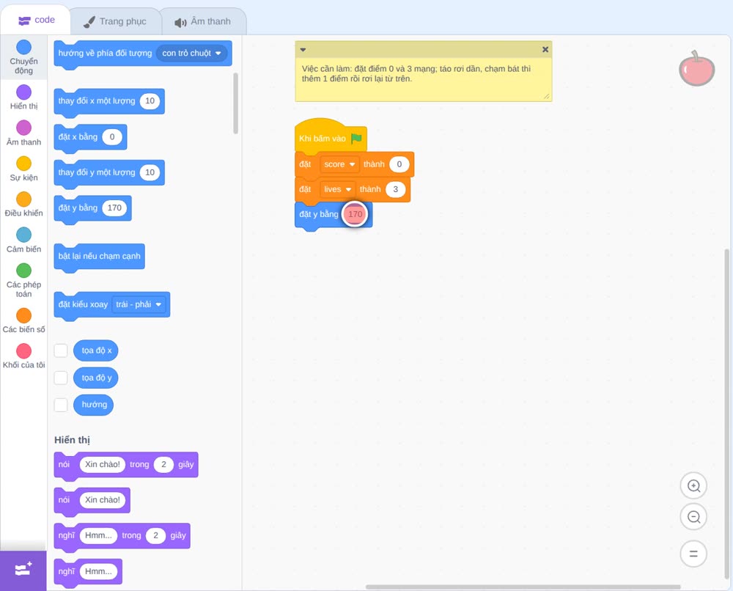Select the Sự kiện category circle
Screen dimensions: 733x591
click(24, 164)
